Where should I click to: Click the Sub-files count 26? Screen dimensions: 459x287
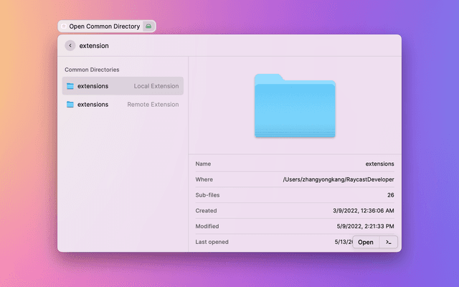coord(390,195)
